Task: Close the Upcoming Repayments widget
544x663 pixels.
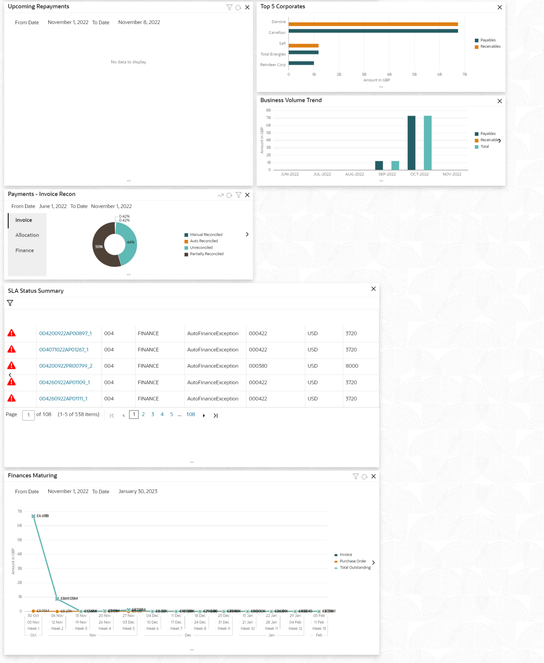Action: (x=247, y=7)
